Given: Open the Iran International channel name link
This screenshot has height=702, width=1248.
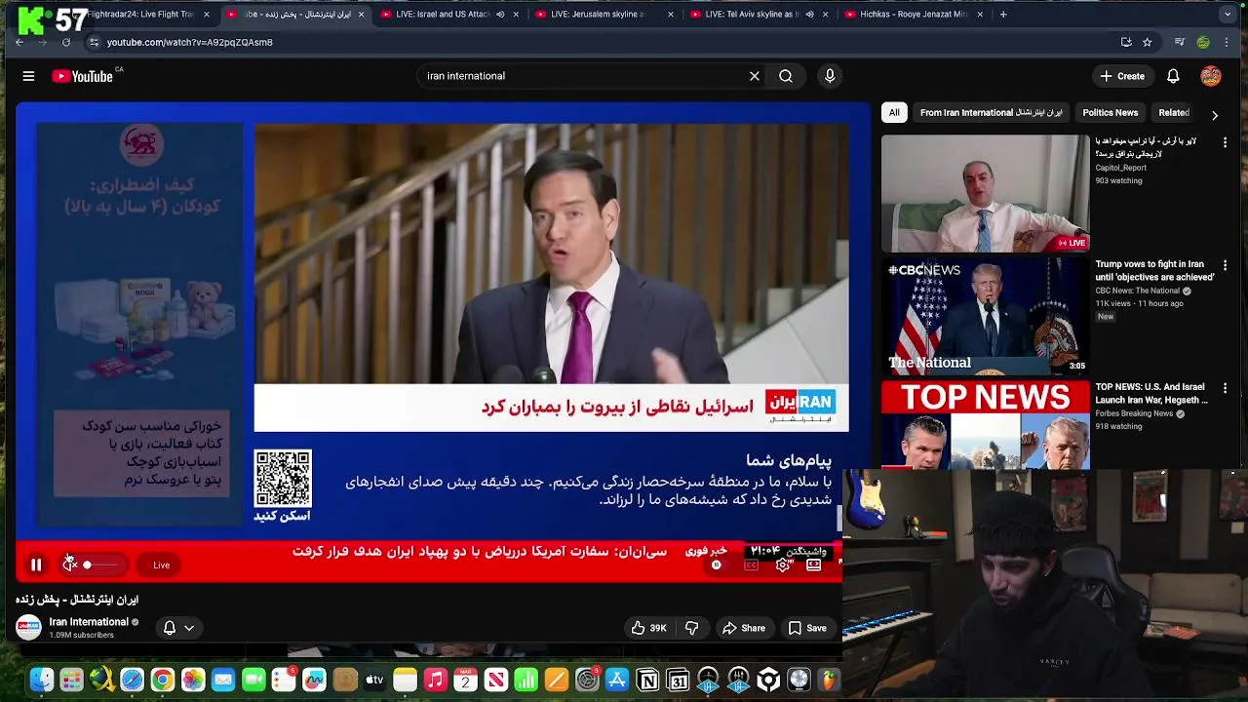Looking at the screenshot, I should (x=89, y=622).
